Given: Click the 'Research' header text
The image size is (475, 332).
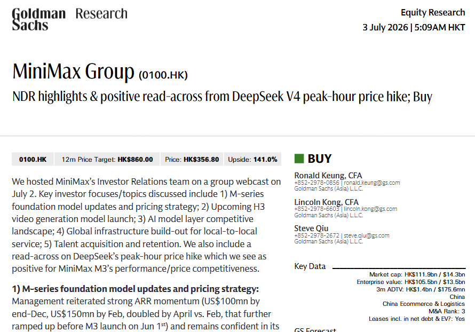Looking at the screenshot, I should pyautogui.click(x=101, y=14).
